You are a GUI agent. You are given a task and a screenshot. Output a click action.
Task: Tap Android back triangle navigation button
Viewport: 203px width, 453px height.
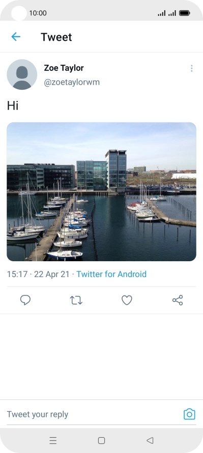pos(150,440)
